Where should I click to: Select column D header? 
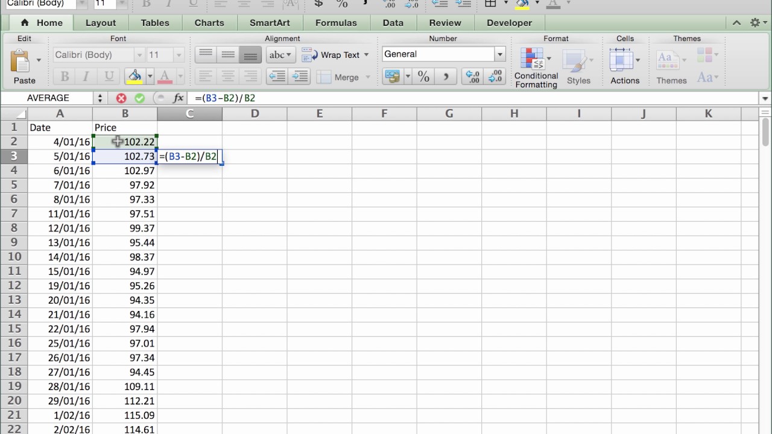pos(255,113)
